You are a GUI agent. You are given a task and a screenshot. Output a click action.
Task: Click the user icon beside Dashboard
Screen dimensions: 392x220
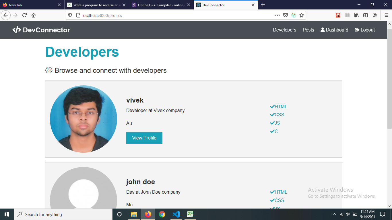click(x=323, y=30)
